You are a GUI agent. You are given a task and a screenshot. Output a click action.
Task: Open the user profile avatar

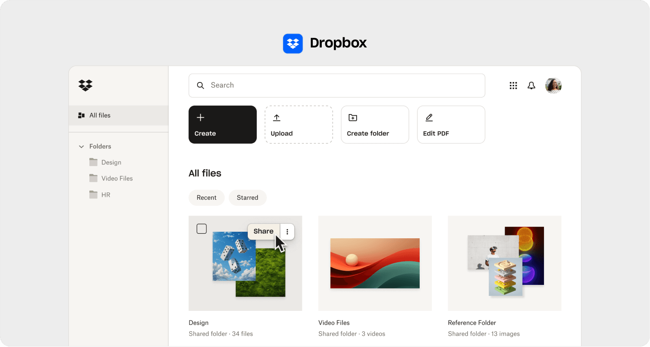click(x=553, y=86)
